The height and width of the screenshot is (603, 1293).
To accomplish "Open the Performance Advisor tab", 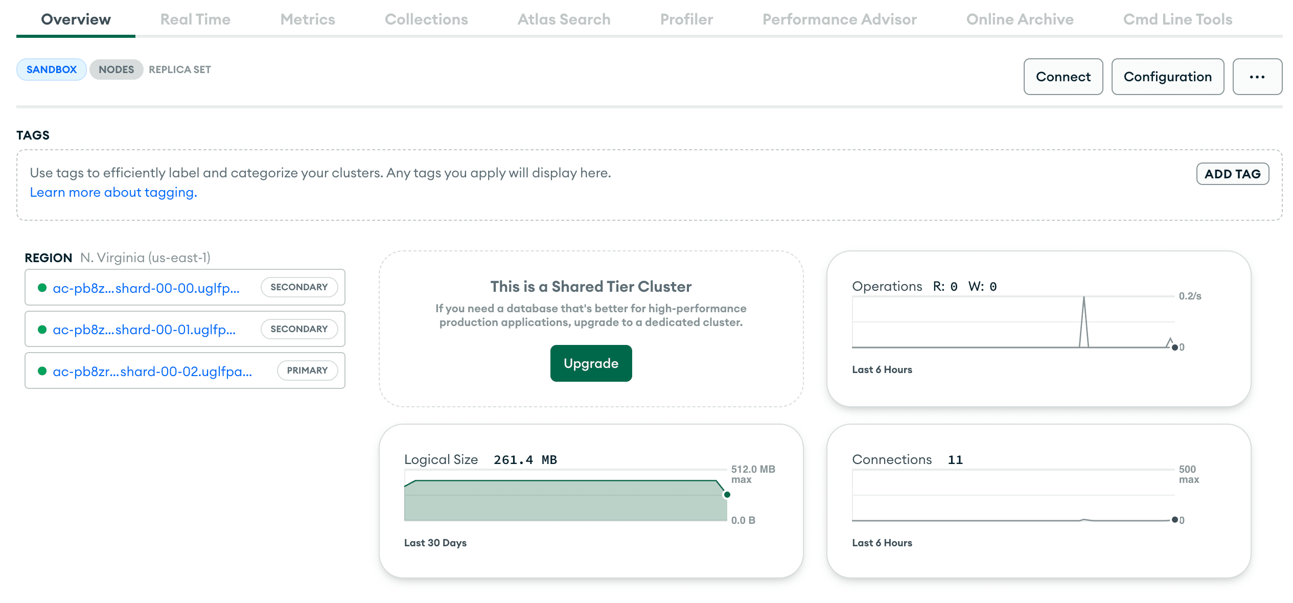I will coord(839,19).
